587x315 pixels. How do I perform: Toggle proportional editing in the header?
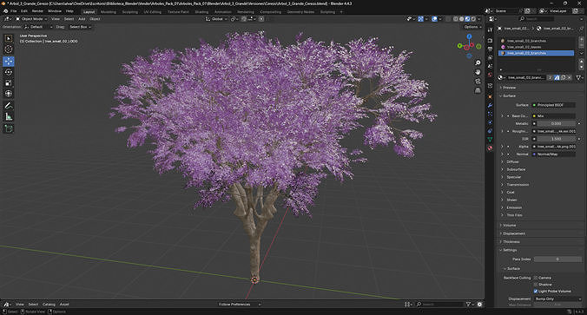click(x=261, y=19)
